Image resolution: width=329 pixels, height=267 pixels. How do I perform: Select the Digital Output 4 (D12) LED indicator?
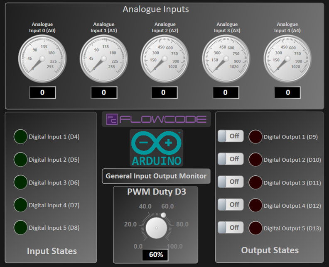[255, 205]
